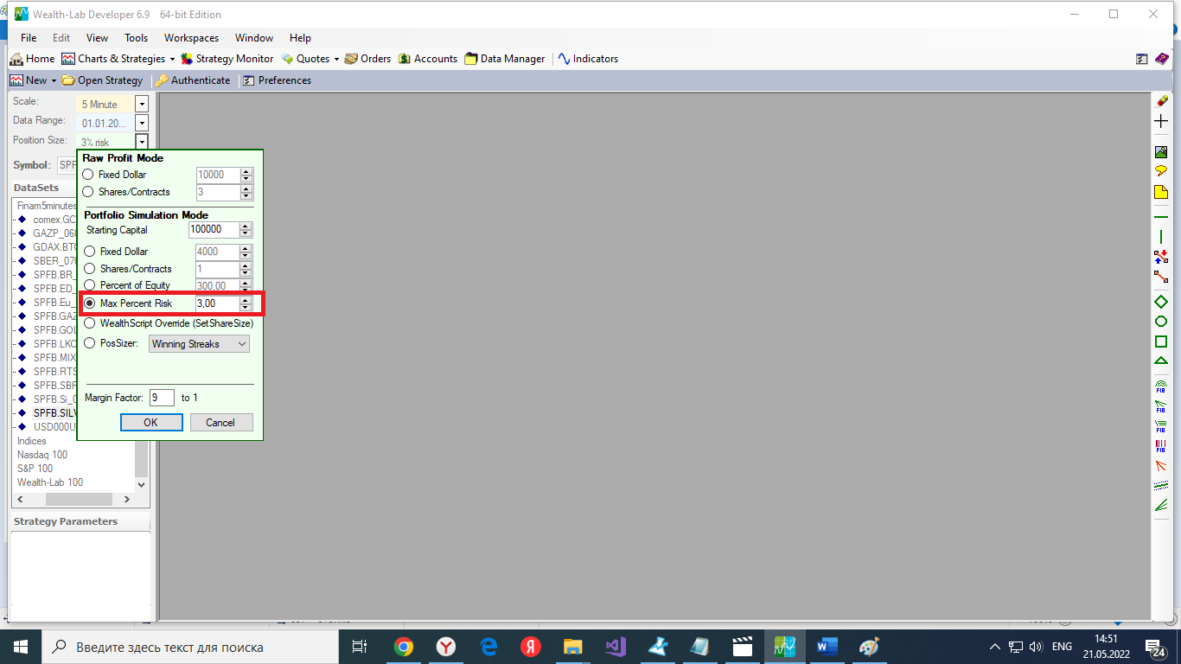Image resolution: width=1181 pixels, height=664 pixels.
Task: Open the Workspaces menu
Action: (x=191, y=38)
